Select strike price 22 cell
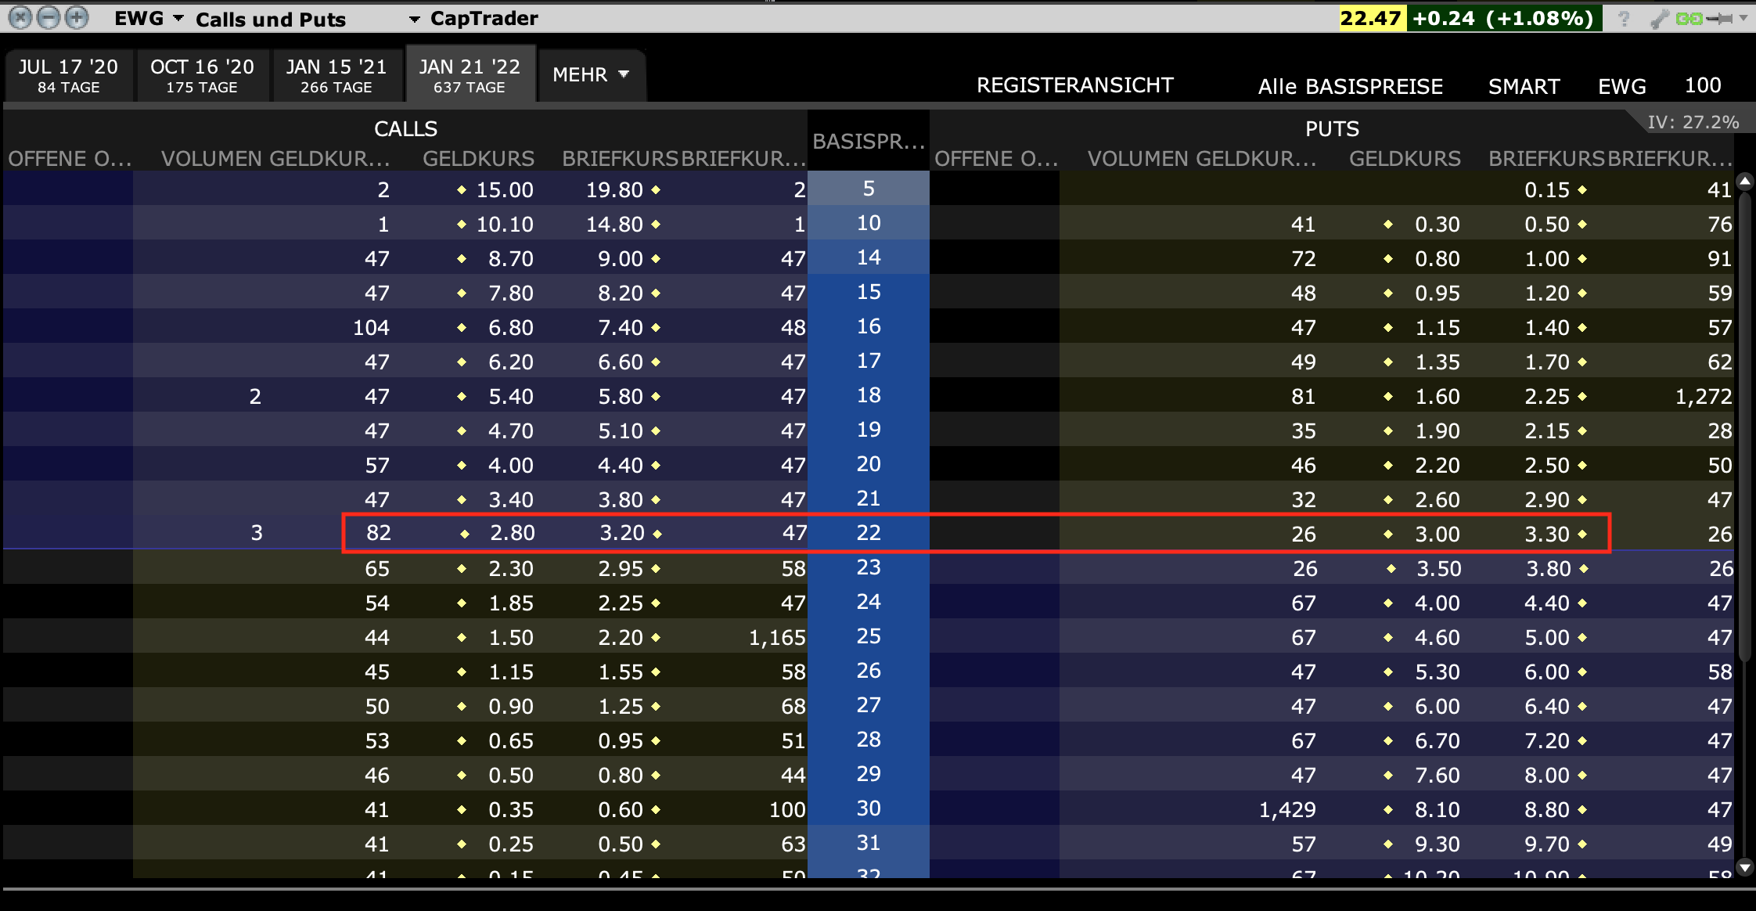This screenshot has height=911, width=1756. coord(868,533)
